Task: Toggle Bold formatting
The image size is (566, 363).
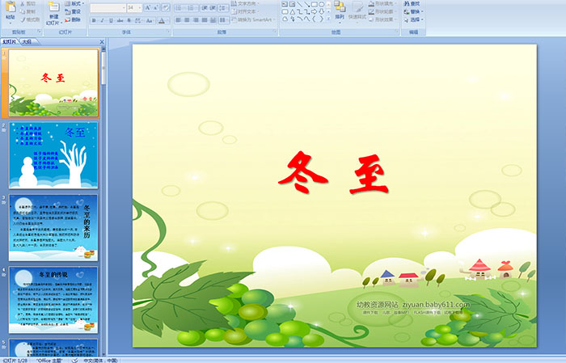Action: point(94,20)
